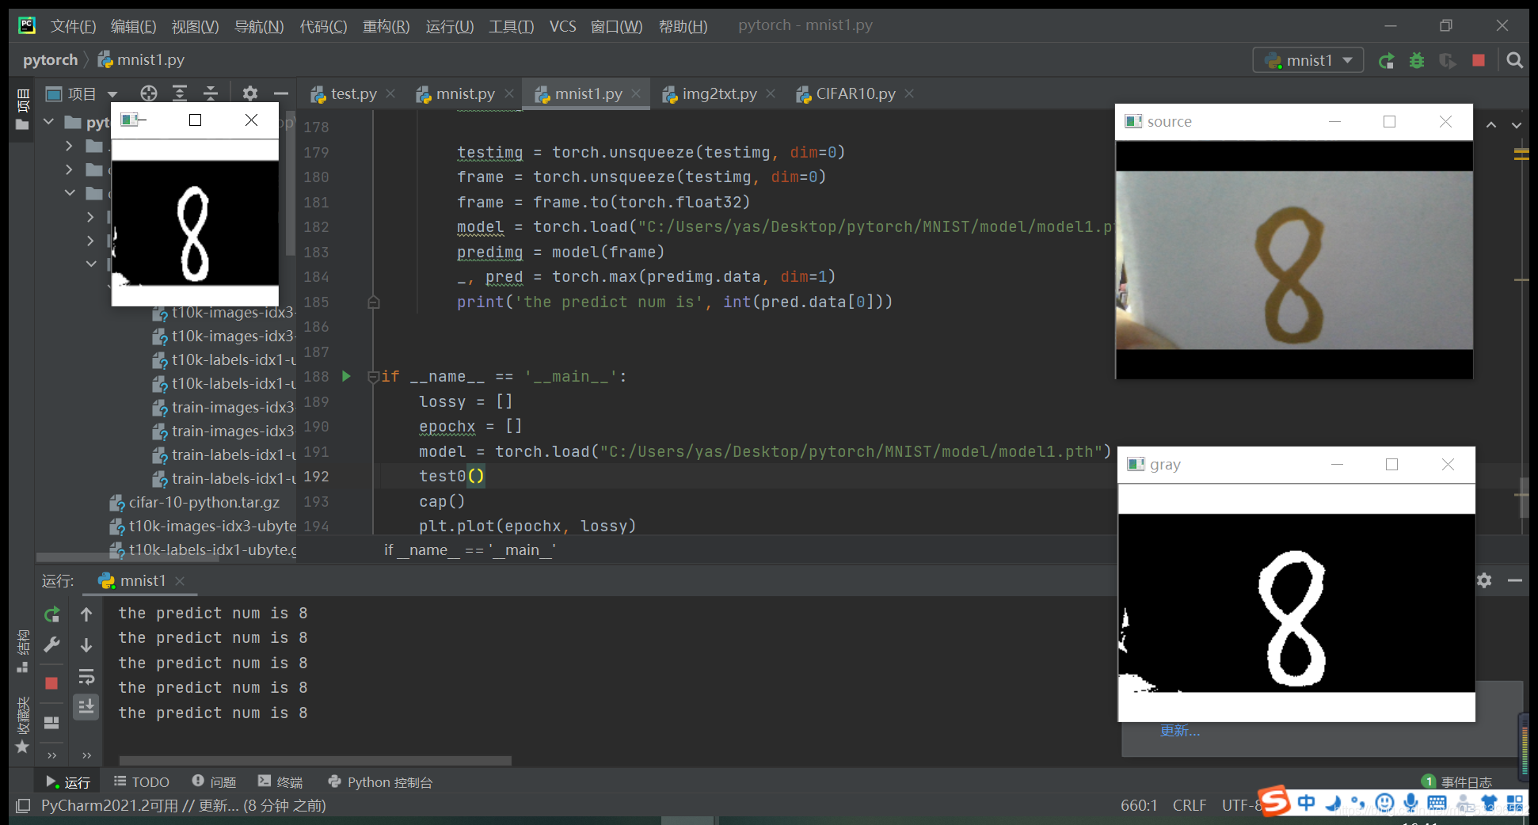
Task: Open the VCS menu
Action: pos(563,26)
